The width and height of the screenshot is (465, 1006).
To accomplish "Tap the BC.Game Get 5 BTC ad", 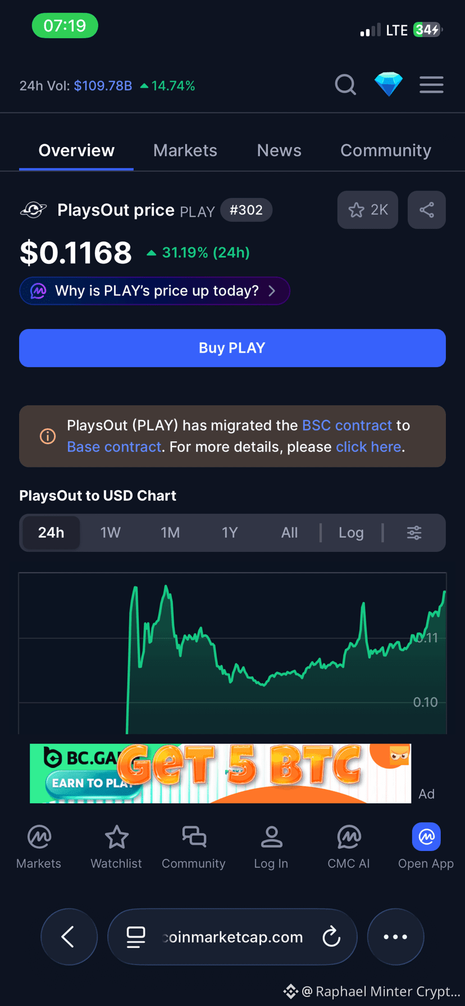I will (x=220, y=773).
